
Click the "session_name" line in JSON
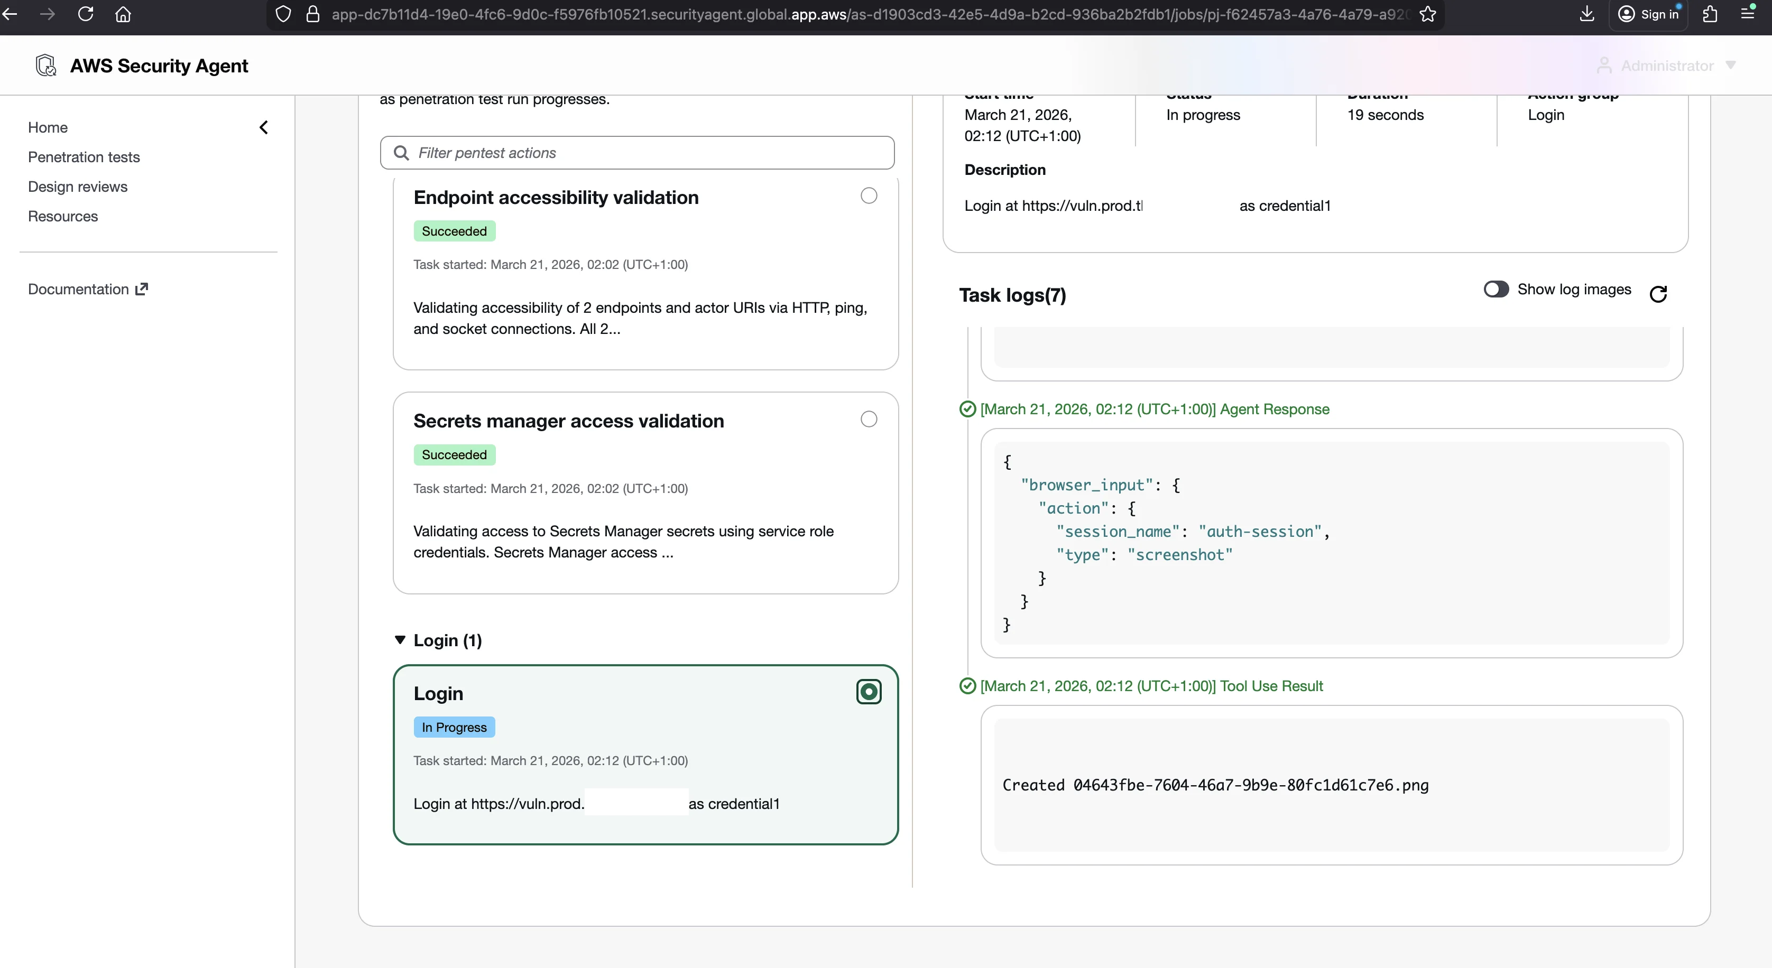point(1193,532)
